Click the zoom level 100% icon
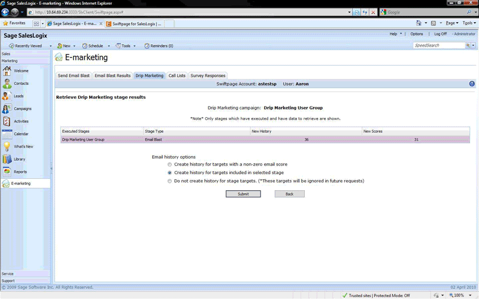 [451, 295]
